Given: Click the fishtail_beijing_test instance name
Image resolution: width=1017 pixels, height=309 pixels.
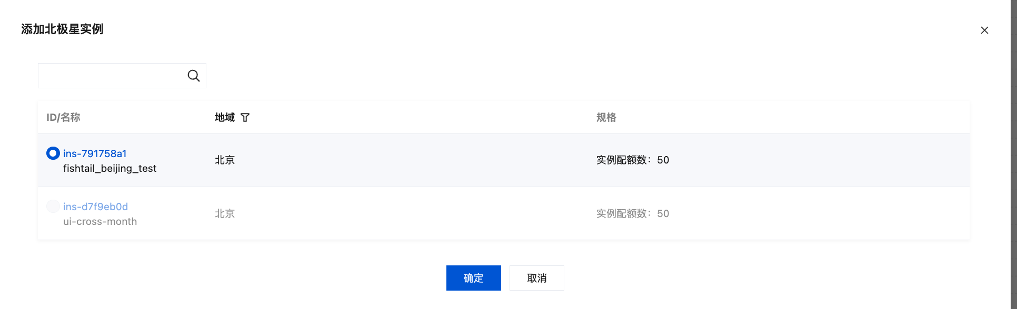Looking at the screenshot, I should [x=110, y=168].
